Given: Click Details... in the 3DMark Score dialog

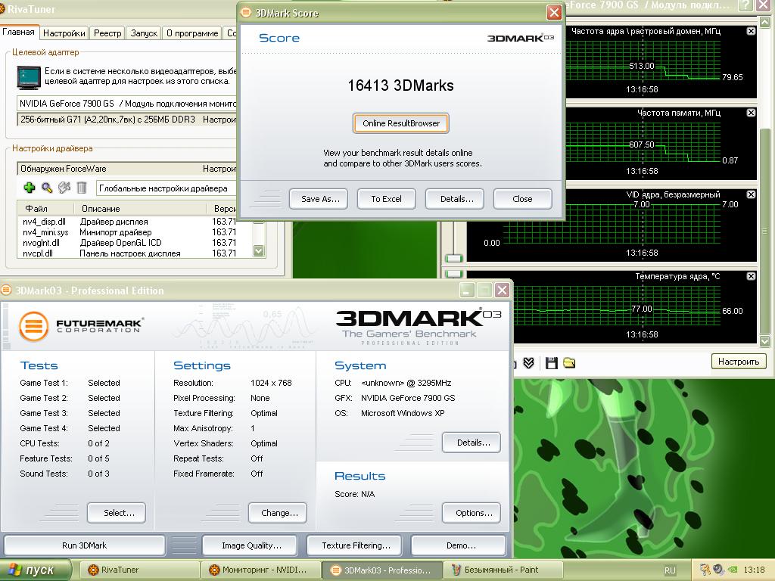Looking at the screenshot, I should coord(455,199).
